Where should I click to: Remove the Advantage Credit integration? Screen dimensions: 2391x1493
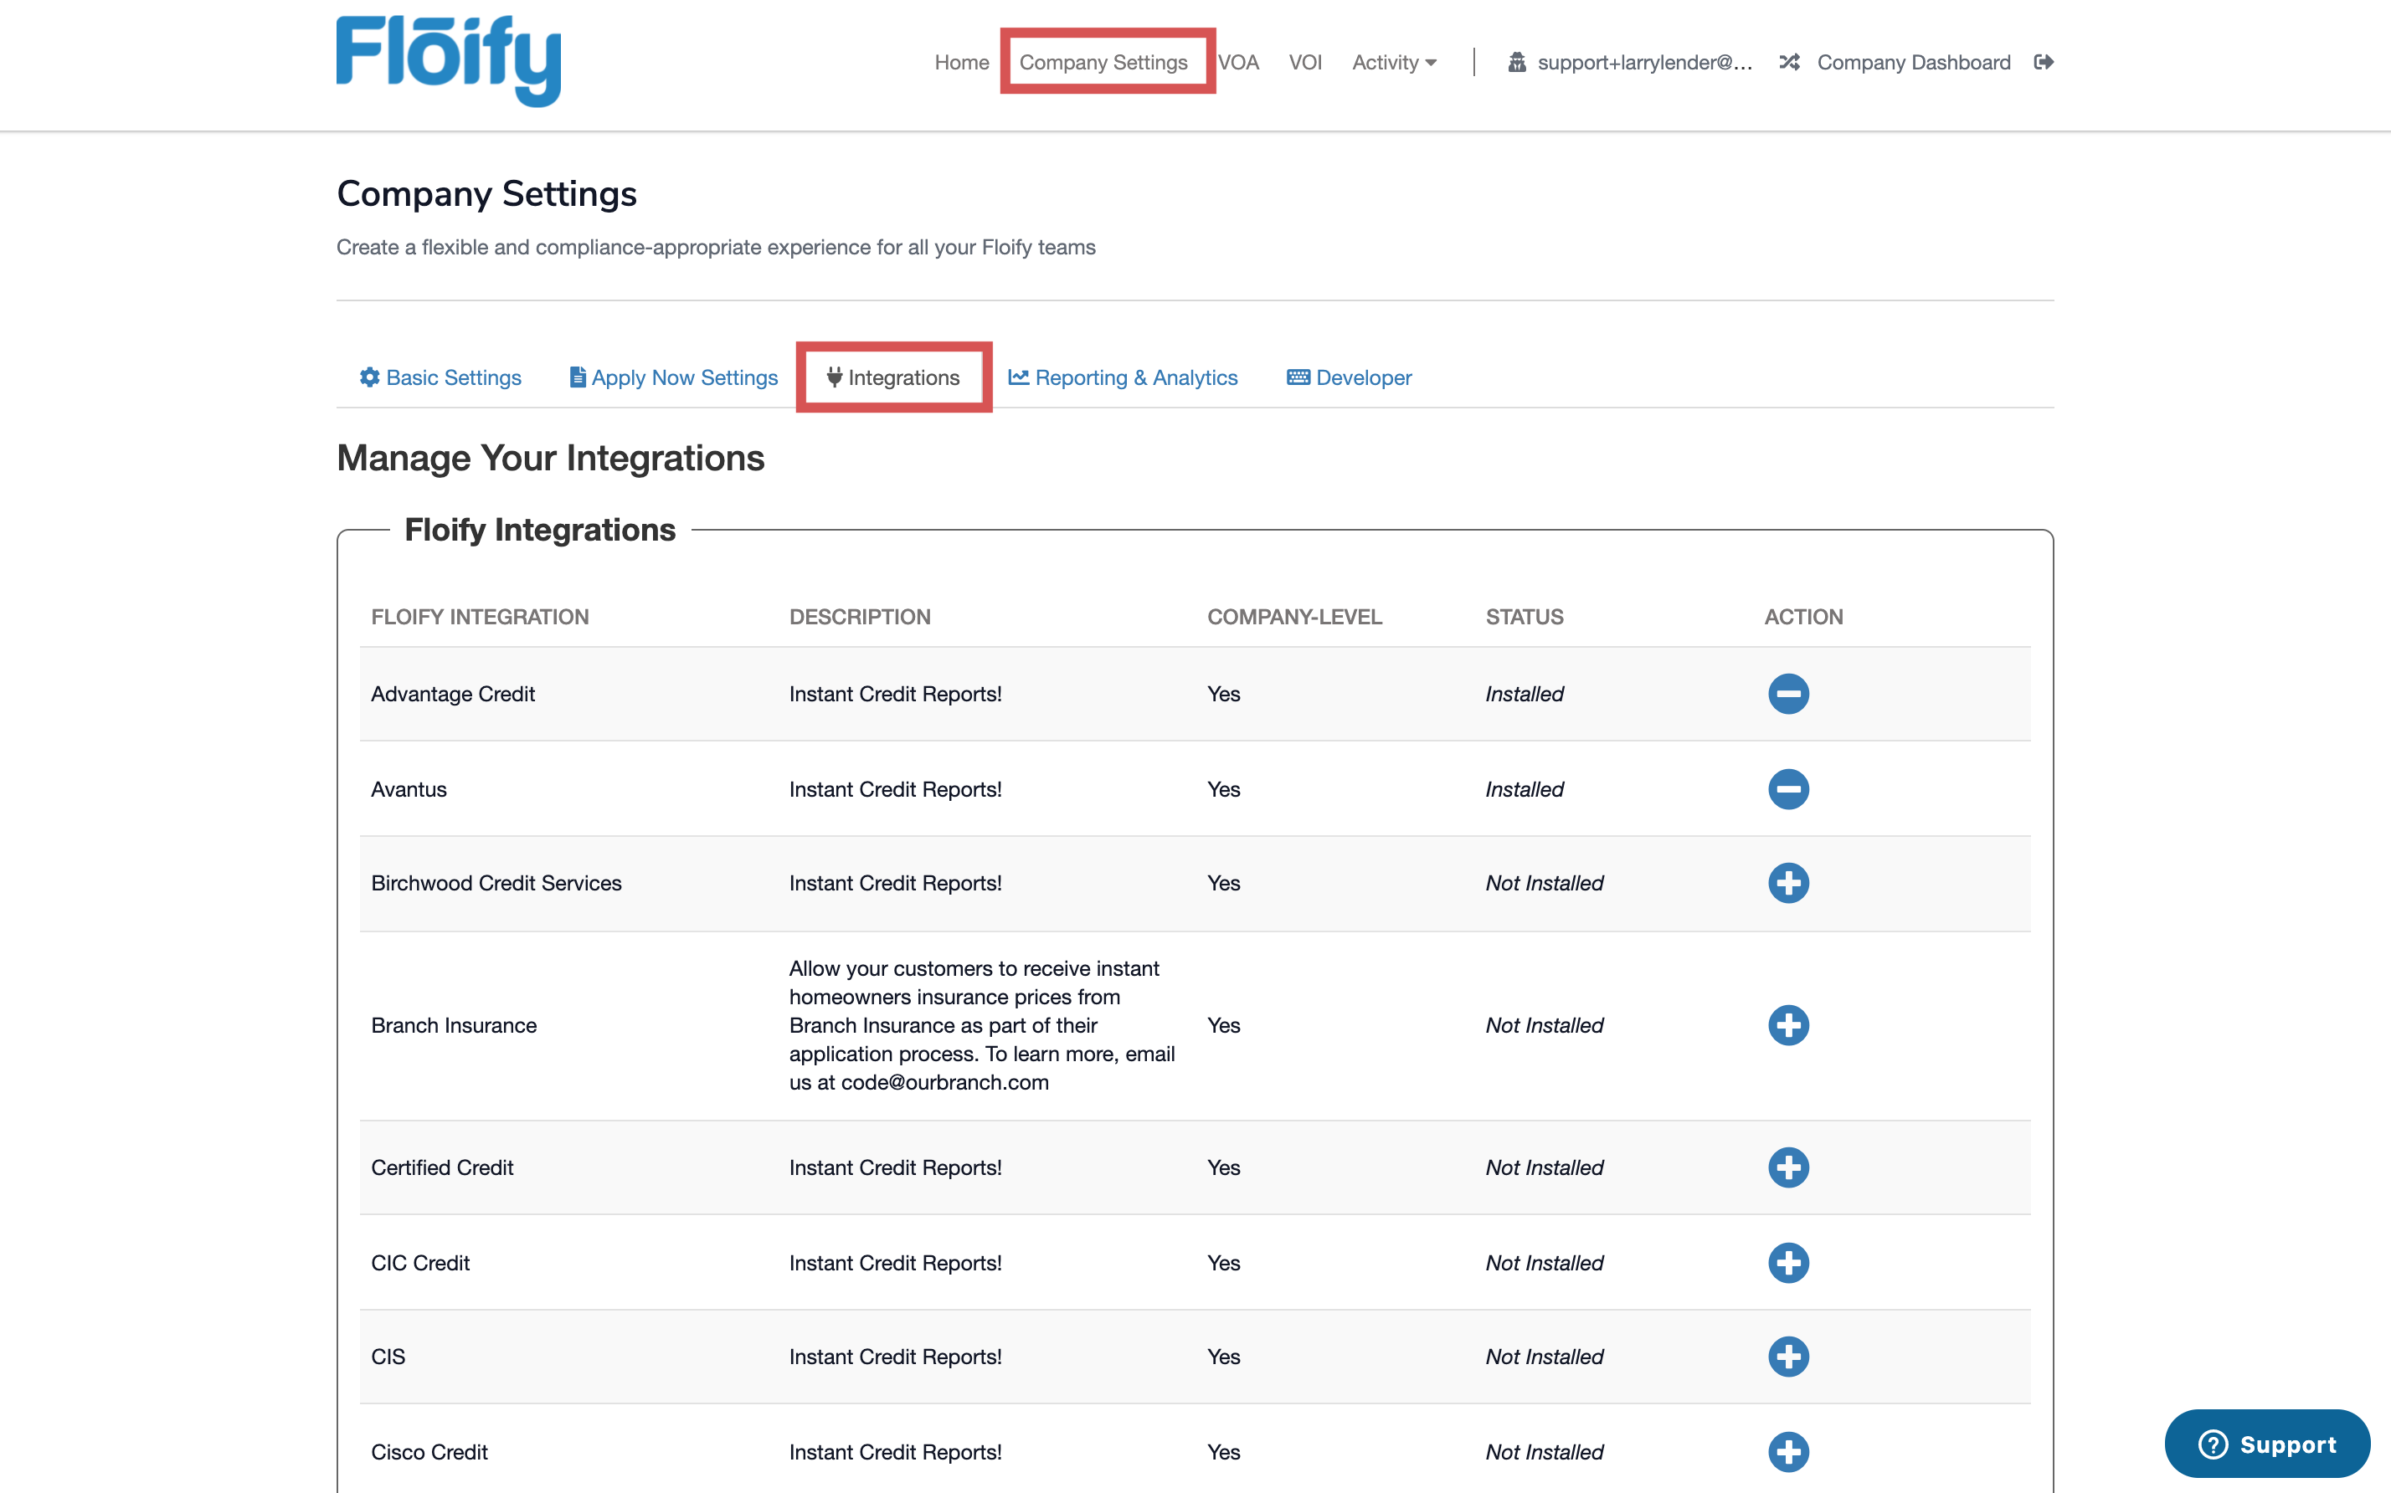[1787, 693]
